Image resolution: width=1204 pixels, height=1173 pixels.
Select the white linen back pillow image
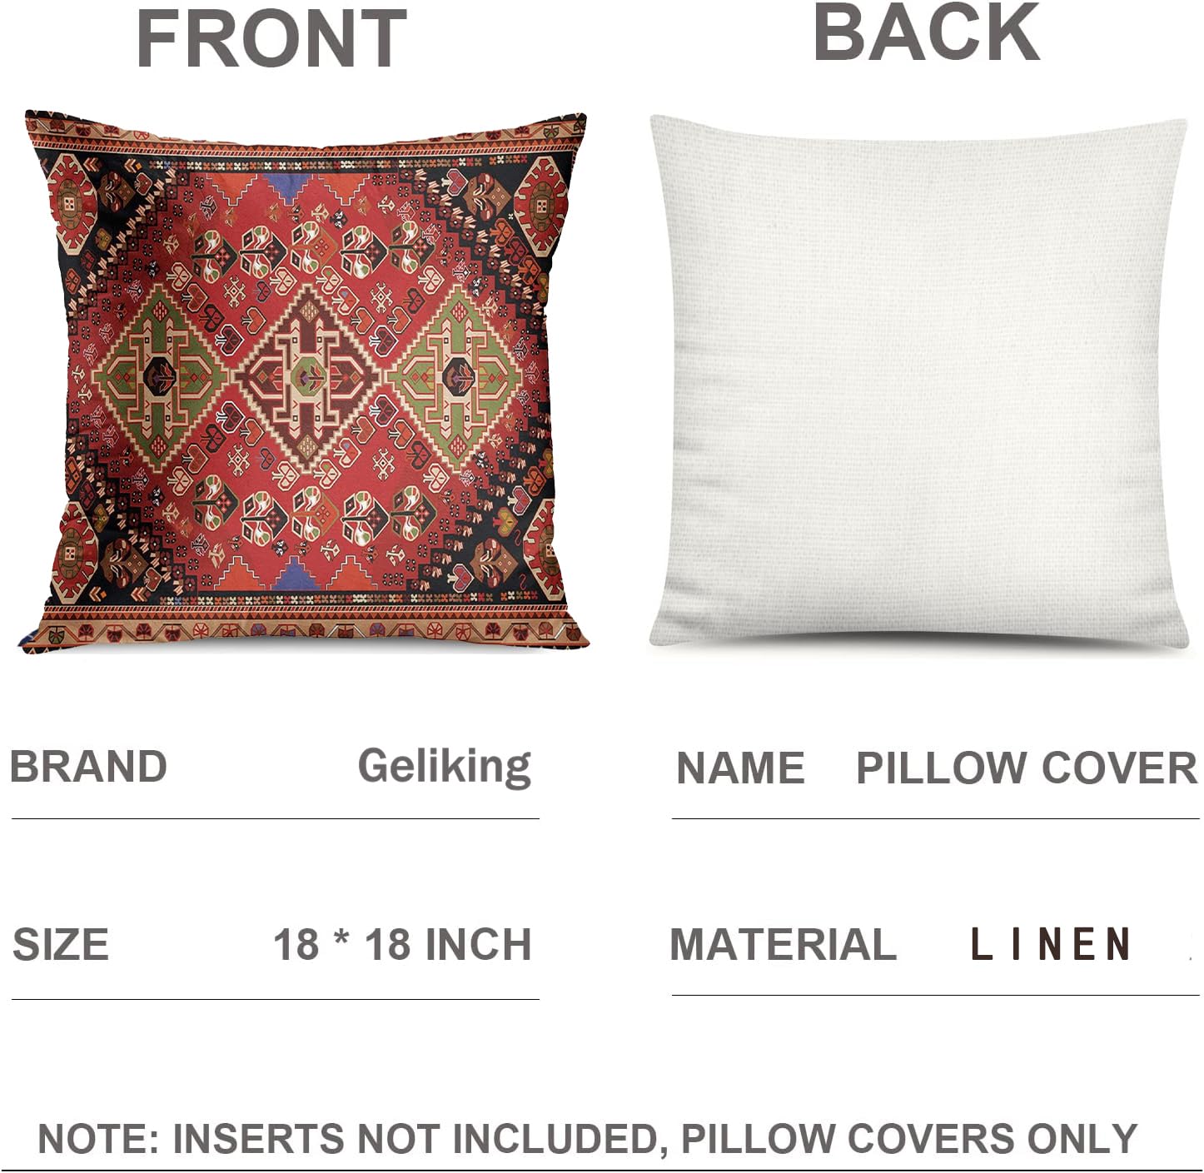[919, 383]
